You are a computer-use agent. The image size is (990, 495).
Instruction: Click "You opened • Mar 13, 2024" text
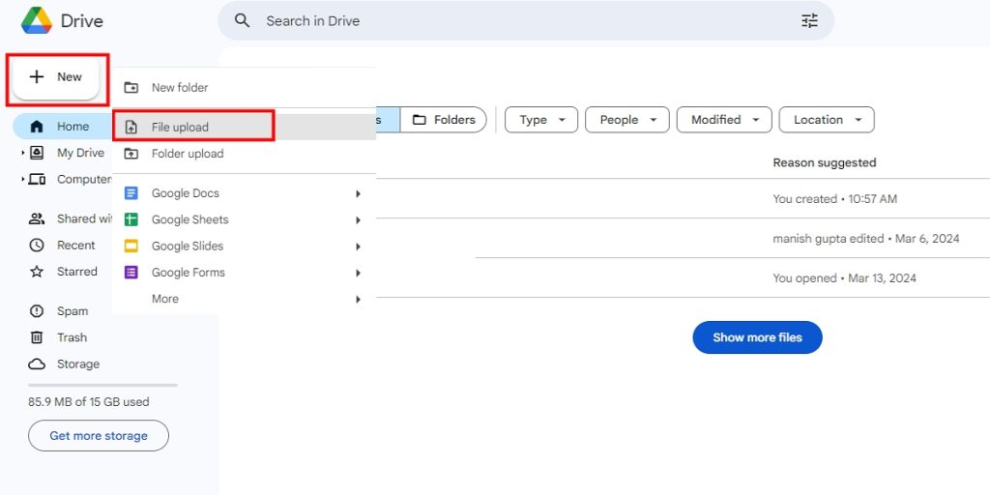pos(845,278)
